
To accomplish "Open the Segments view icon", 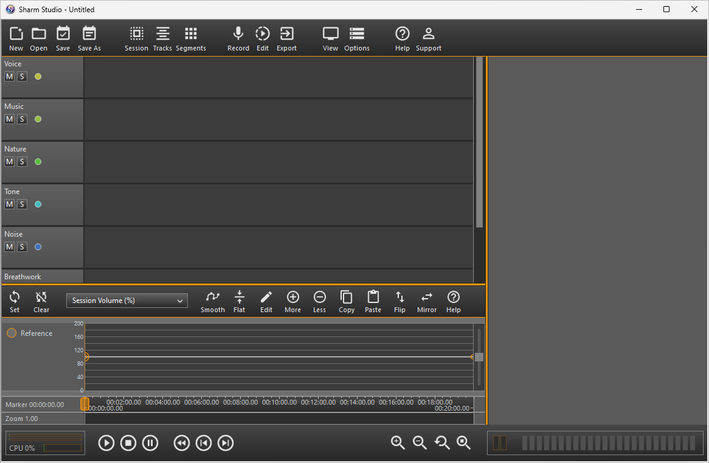I will (191, 34).
